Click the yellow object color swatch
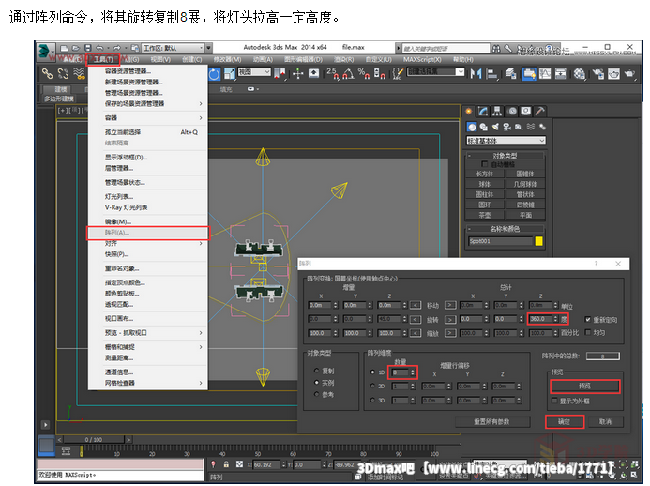 click(x=539, y=241)
